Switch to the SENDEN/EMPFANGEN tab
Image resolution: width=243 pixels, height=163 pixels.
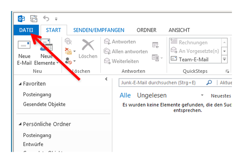click(99, 30)
